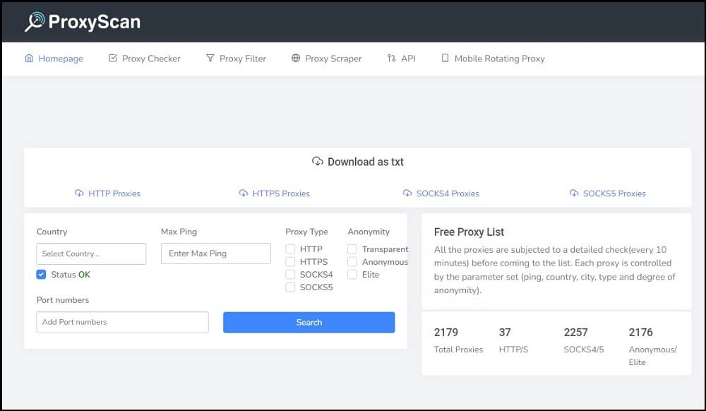The image size is (706, 411).
Task: Click the cloud download icon for SOCKS4 Proxies
Action: (x=407, y=193)
